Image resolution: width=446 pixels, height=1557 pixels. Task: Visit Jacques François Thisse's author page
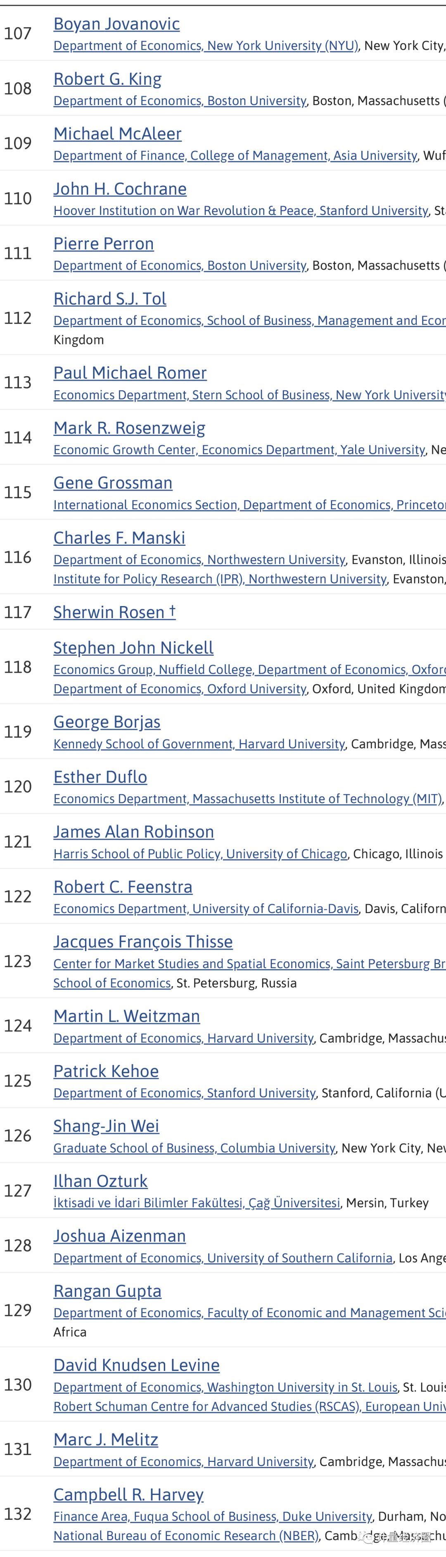[143, 942]
